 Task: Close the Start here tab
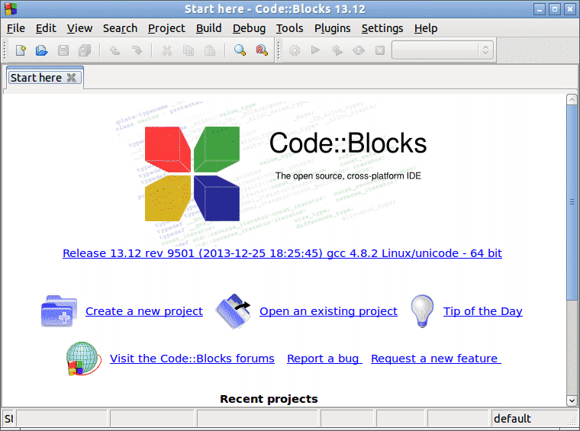(x=72, y=78)
